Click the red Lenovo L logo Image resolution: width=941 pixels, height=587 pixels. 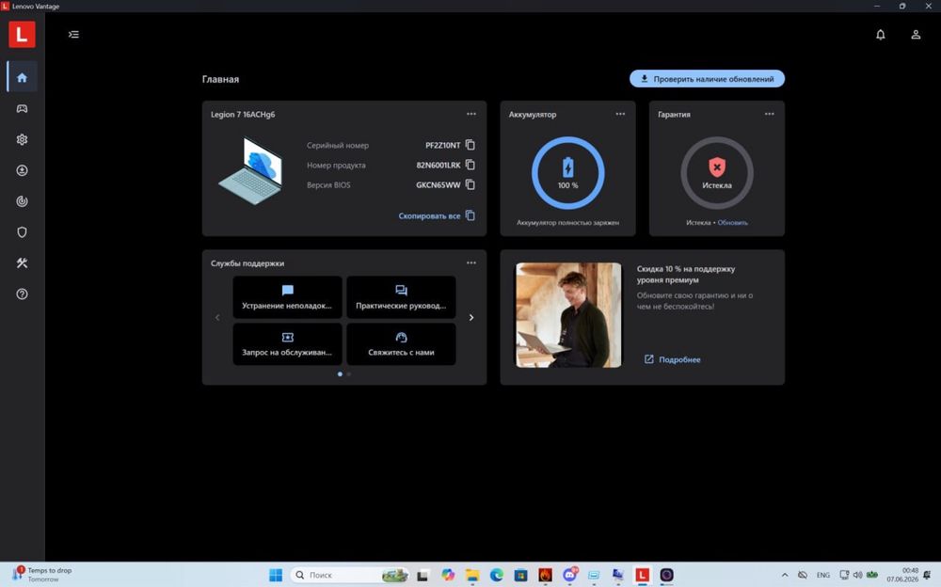click(x=23, y=34)
